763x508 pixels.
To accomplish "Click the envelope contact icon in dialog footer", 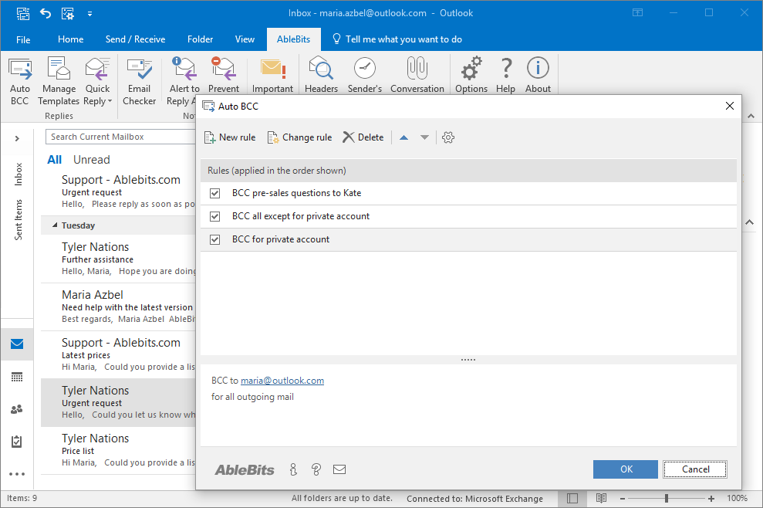I will coord(339,469).
